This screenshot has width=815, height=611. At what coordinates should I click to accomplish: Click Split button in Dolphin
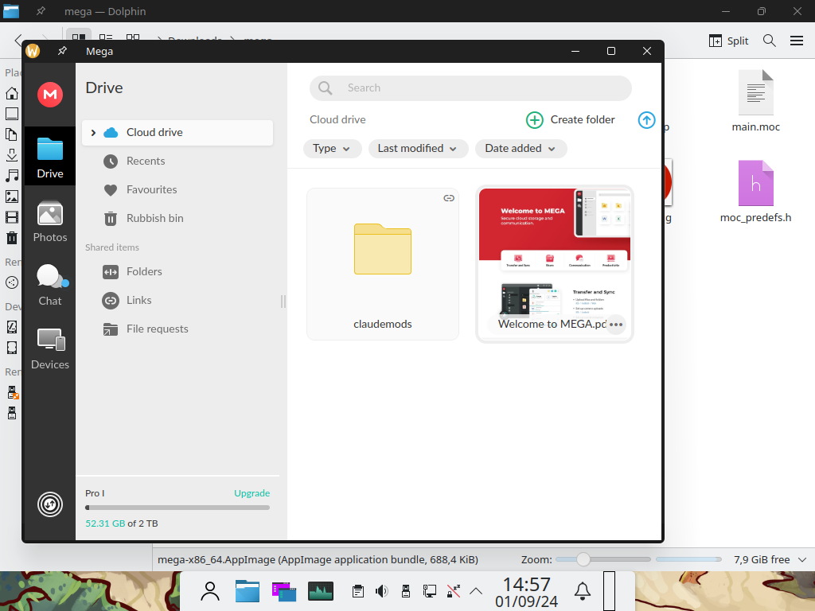(x=729, y=41)
